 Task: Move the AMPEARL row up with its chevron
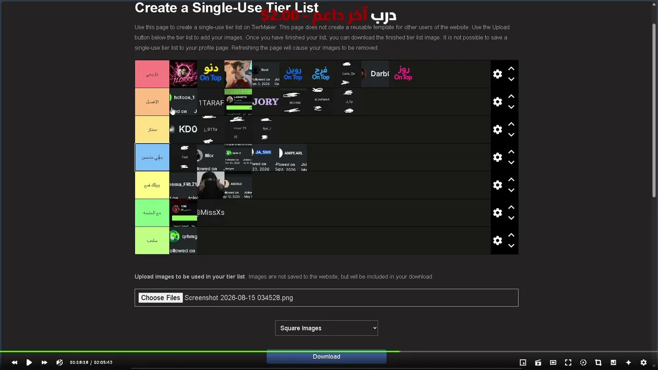coord(511,152)
